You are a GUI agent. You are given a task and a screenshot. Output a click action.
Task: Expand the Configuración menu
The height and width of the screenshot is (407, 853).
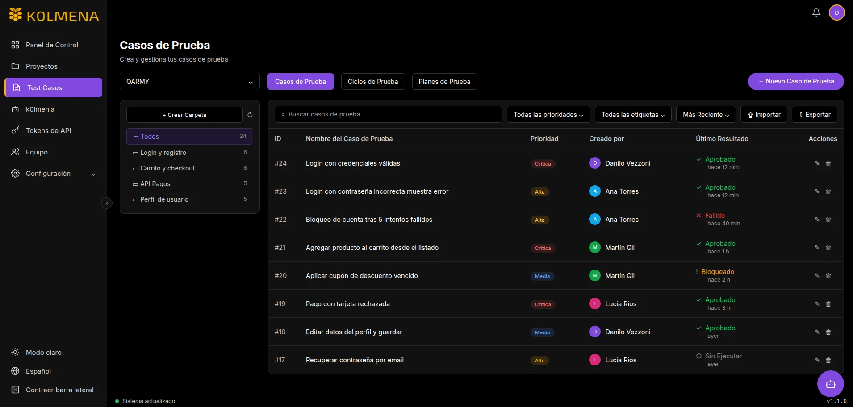[54, 174]
